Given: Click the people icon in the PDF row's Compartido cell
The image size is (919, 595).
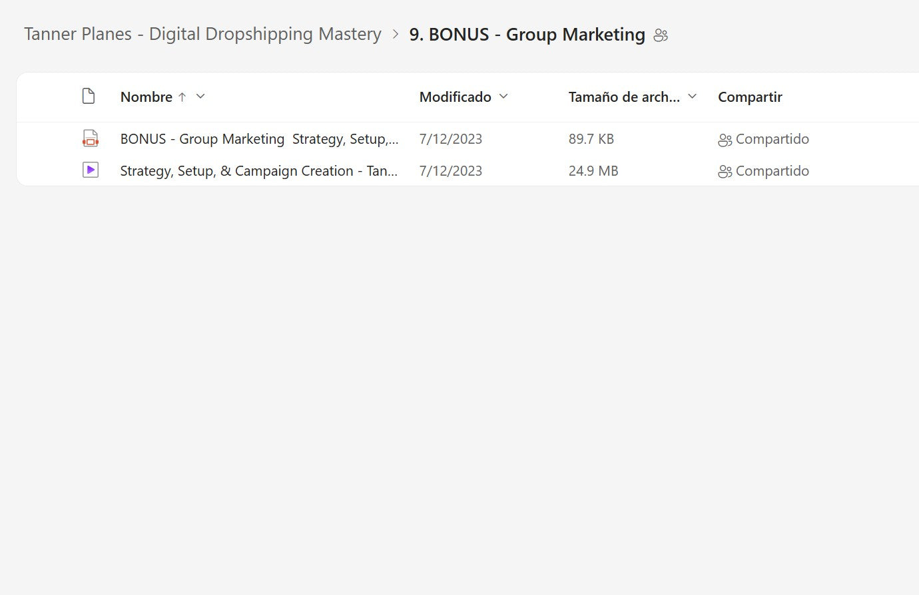Looking at the screenshot, I should 725,140.
